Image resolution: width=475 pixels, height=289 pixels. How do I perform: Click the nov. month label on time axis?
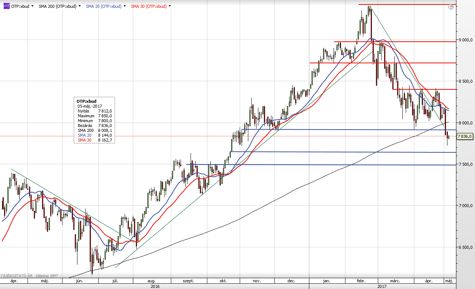[x=258, y=282]
